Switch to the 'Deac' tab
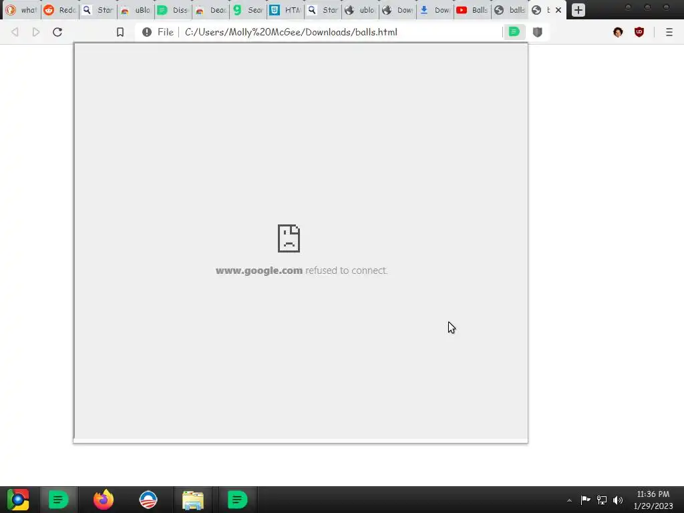The width and height of the screenshot is (684, 513). click(210, 10)
